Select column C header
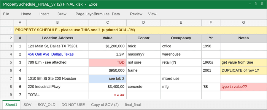This screenshot has width=267, height=110. tap(108, 22)
